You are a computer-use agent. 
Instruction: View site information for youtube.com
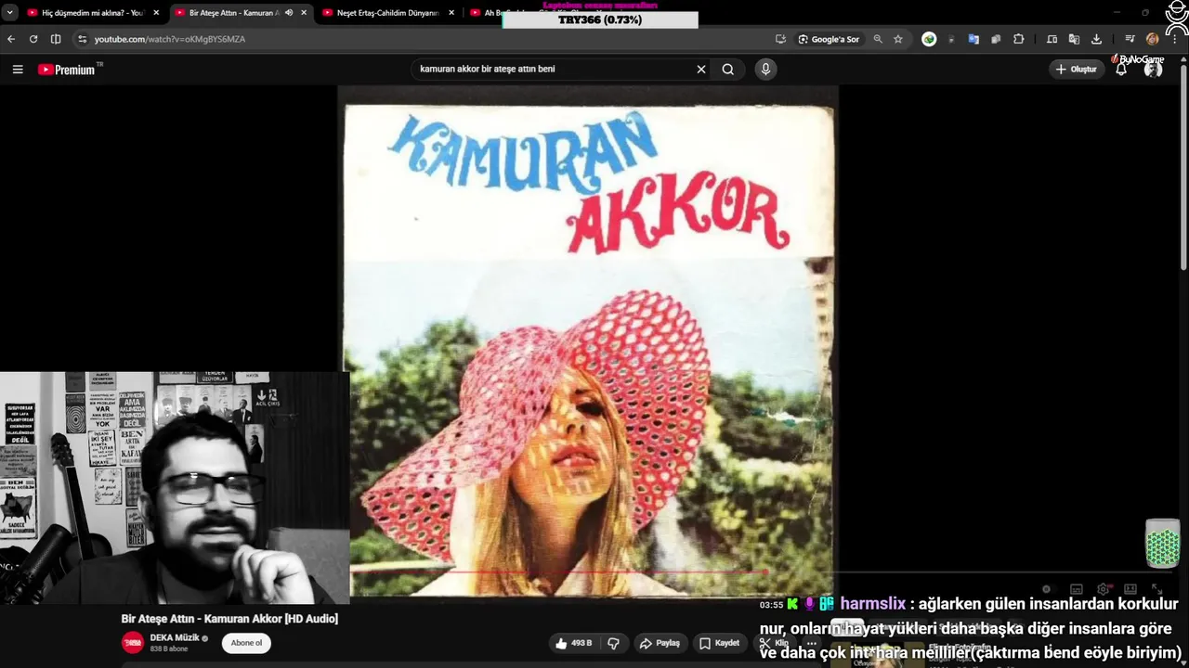click(x=82, y=39)
